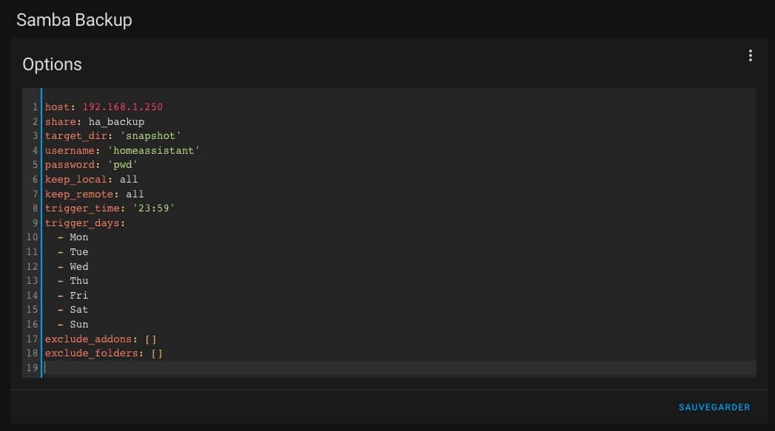Click the Tue entry in trigger_days
This screenshot has height=431, width=775.
(79, 252)
